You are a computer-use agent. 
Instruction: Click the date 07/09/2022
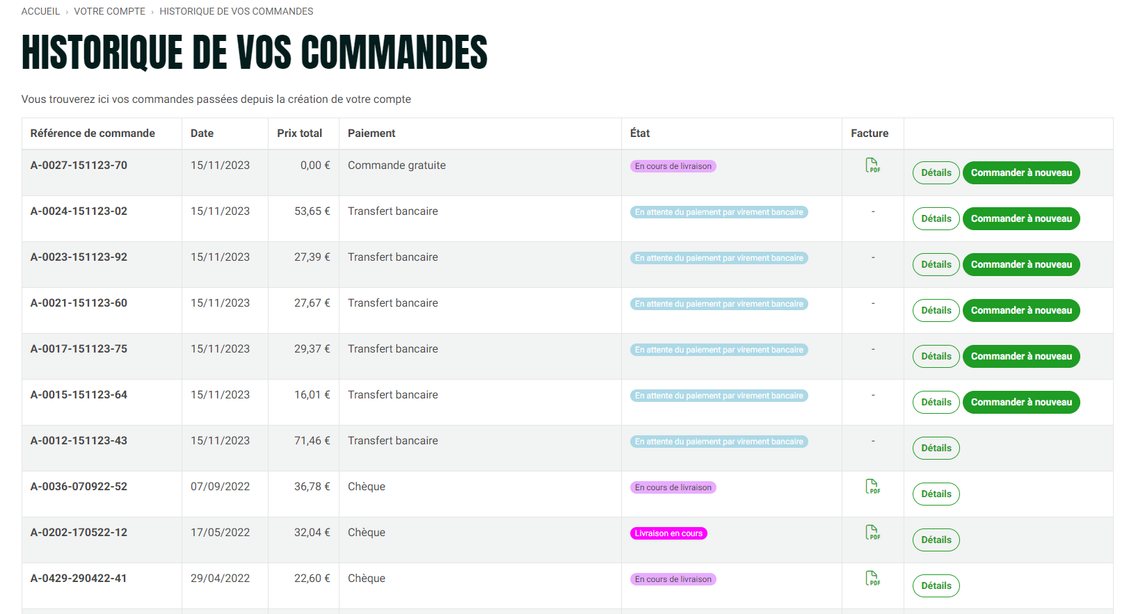tap(220, 487)
